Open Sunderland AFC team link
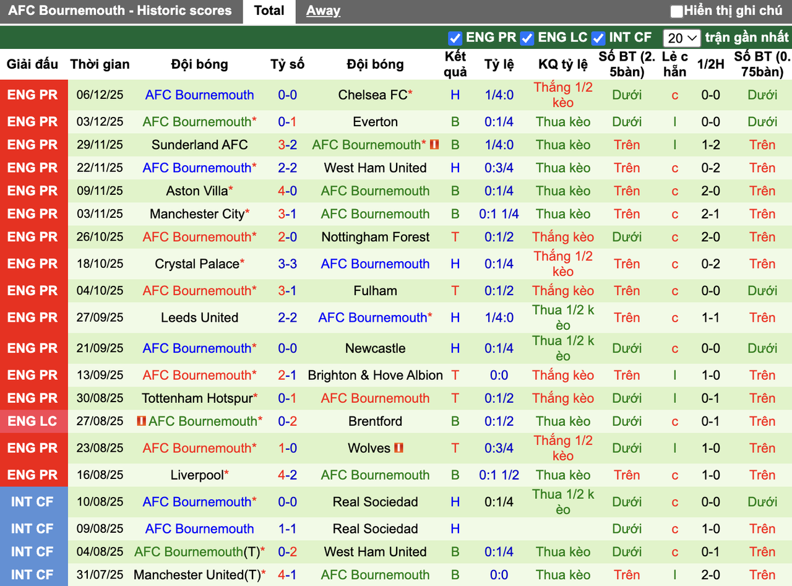The height and width of the screenshot is (586, 792). coord(200,145)
